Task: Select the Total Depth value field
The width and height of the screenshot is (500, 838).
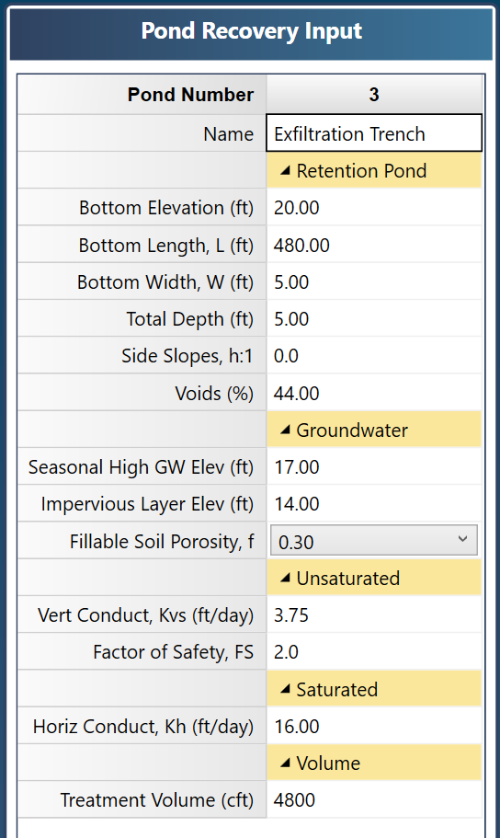Action: tap(374, 318)
